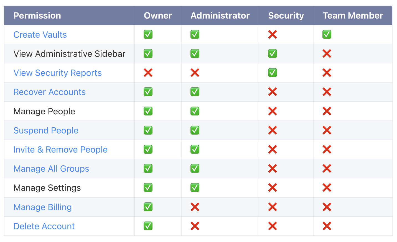This screenshot has height=242, width=397.
Task: Click the Manage Settings row label
Action: (47, 188)
